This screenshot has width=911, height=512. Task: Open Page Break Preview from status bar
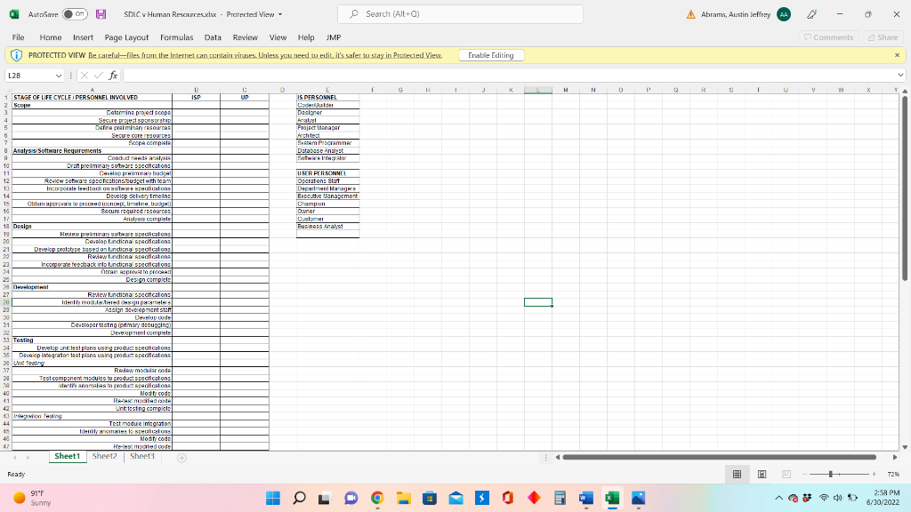(x=786, y=474)
